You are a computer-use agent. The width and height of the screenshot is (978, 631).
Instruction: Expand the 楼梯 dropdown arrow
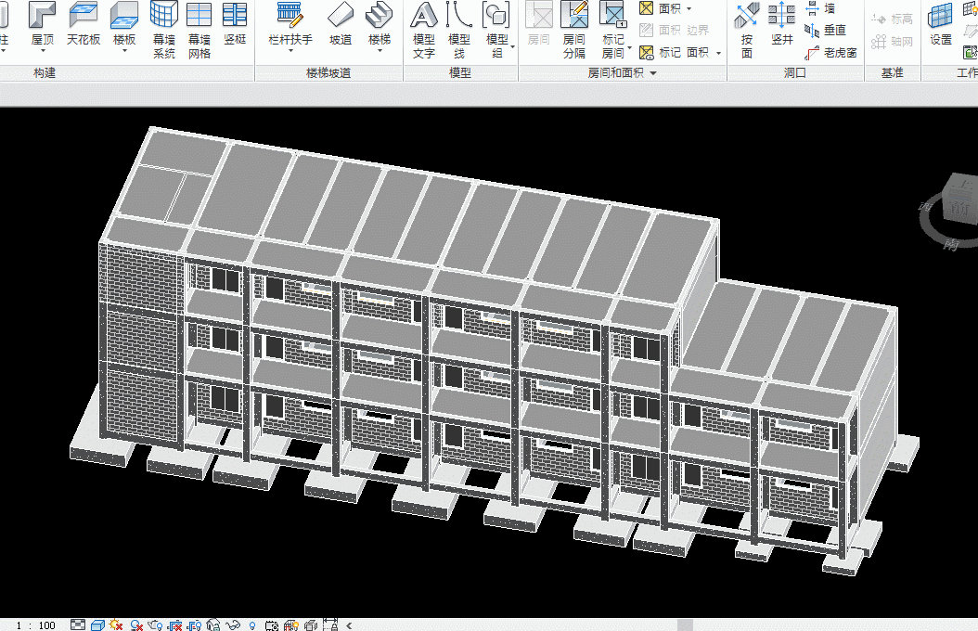[x=380, y=52]
